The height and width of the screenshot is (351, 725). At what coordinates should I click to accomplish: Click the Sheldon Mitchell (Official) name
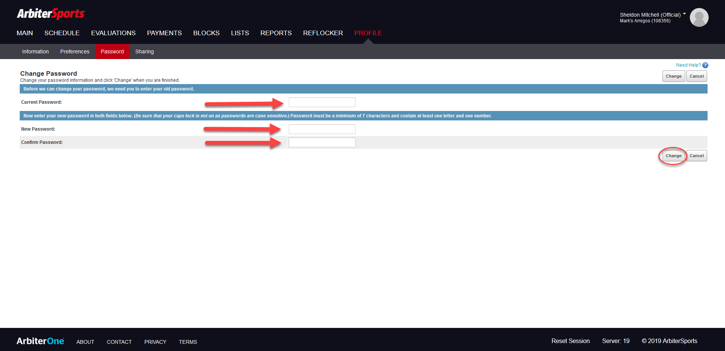(x=650, y=15)
